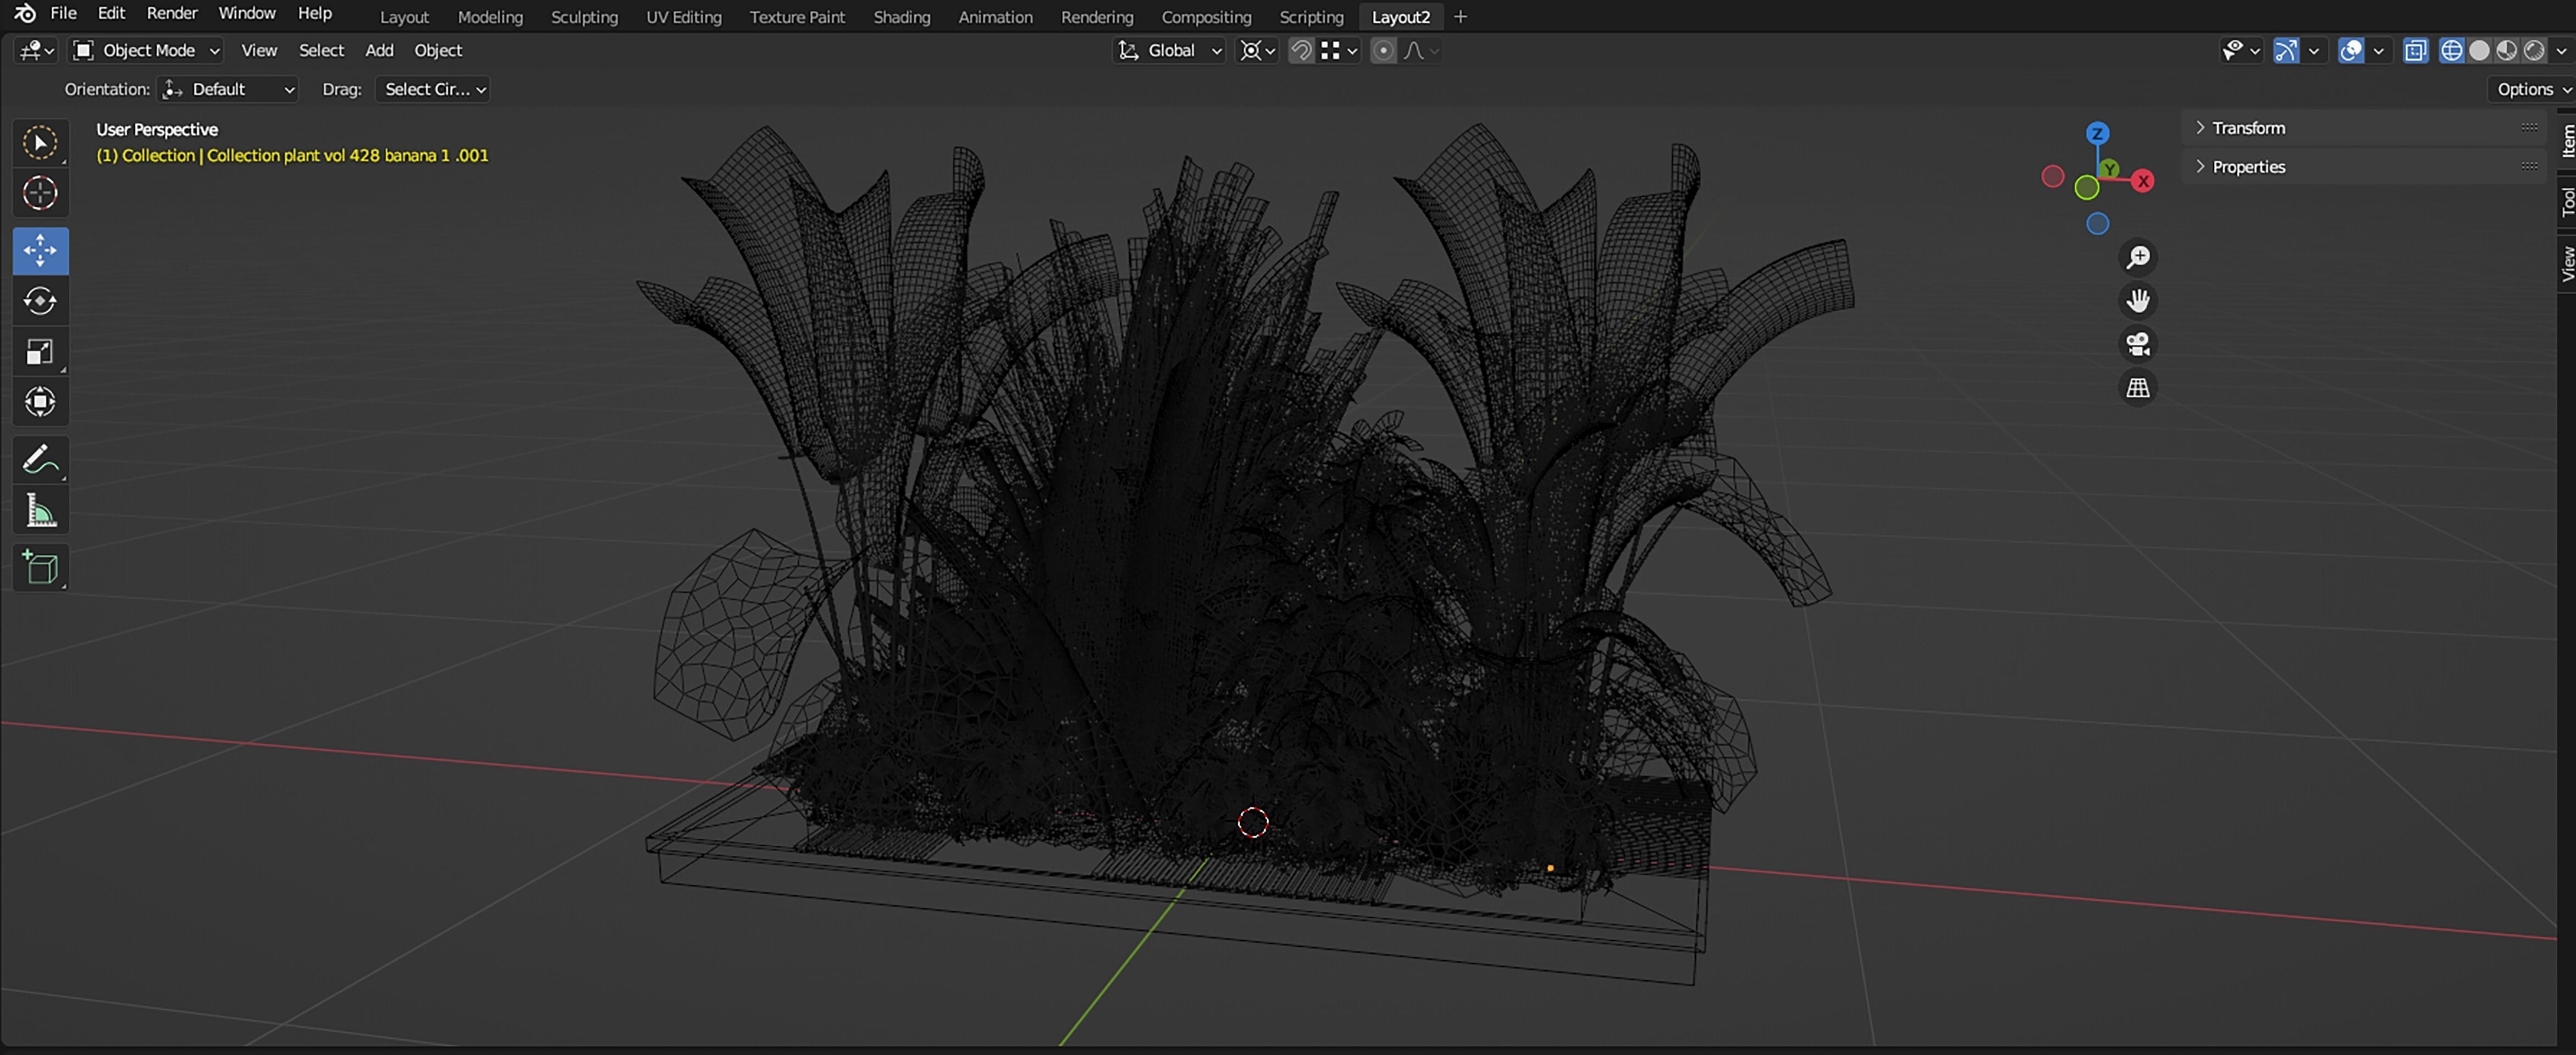Click the negative X axis gizmo circle

(x=2053, y=177)
